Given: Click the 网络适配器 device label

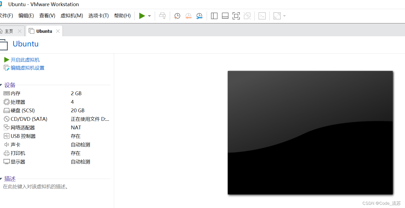Looking at the screenshot, I should (x=23, y=128).
